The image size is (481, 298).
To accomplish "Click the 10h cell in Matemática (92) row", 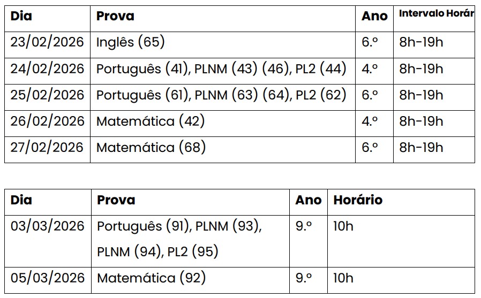I will pyautogui.click(x=343, y=278).
